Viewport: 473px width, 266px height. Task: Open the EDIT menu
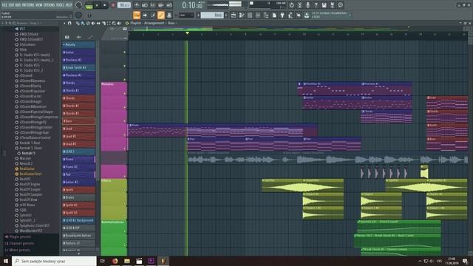[11, 5]
